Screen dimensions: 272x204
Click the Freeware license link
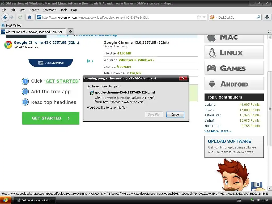(x=124, y=67)
